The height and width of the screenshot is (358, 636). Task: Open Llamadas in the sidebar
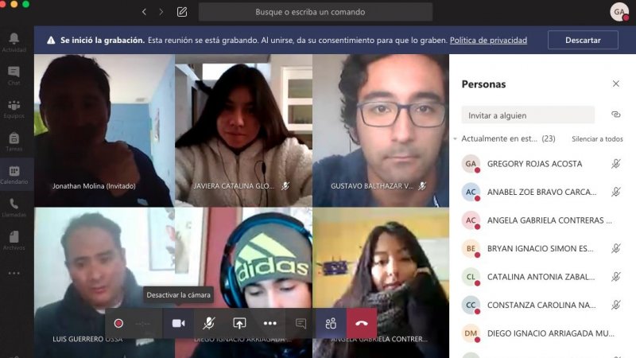(x=14, y=208)
